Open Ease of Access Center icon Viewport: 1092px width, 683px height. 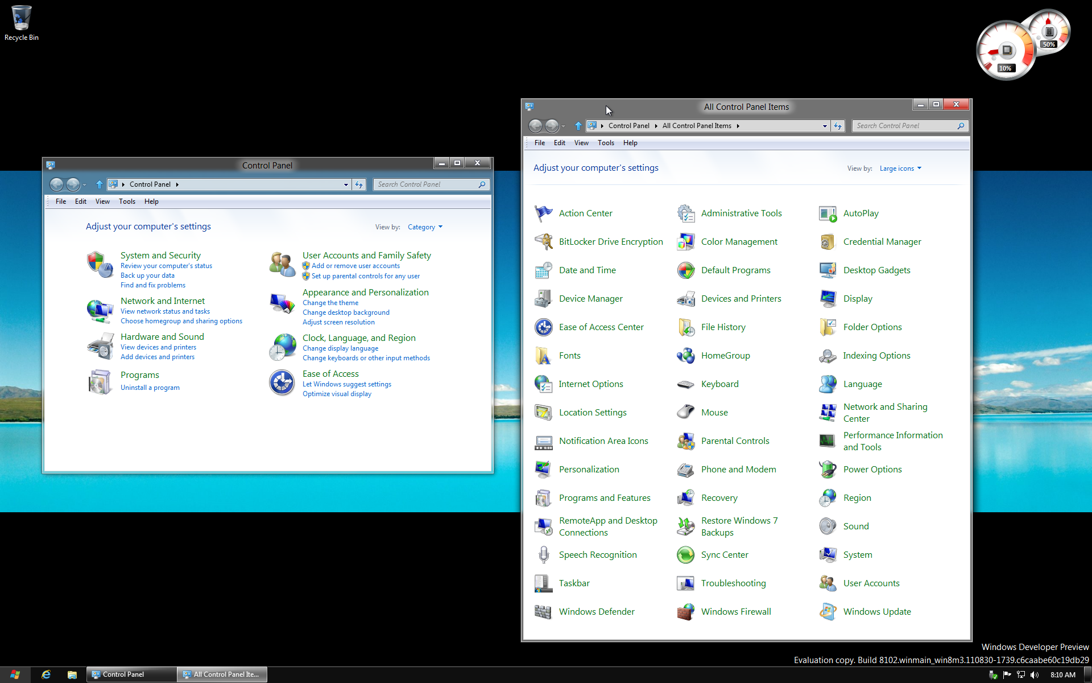(x=543, y=327)
